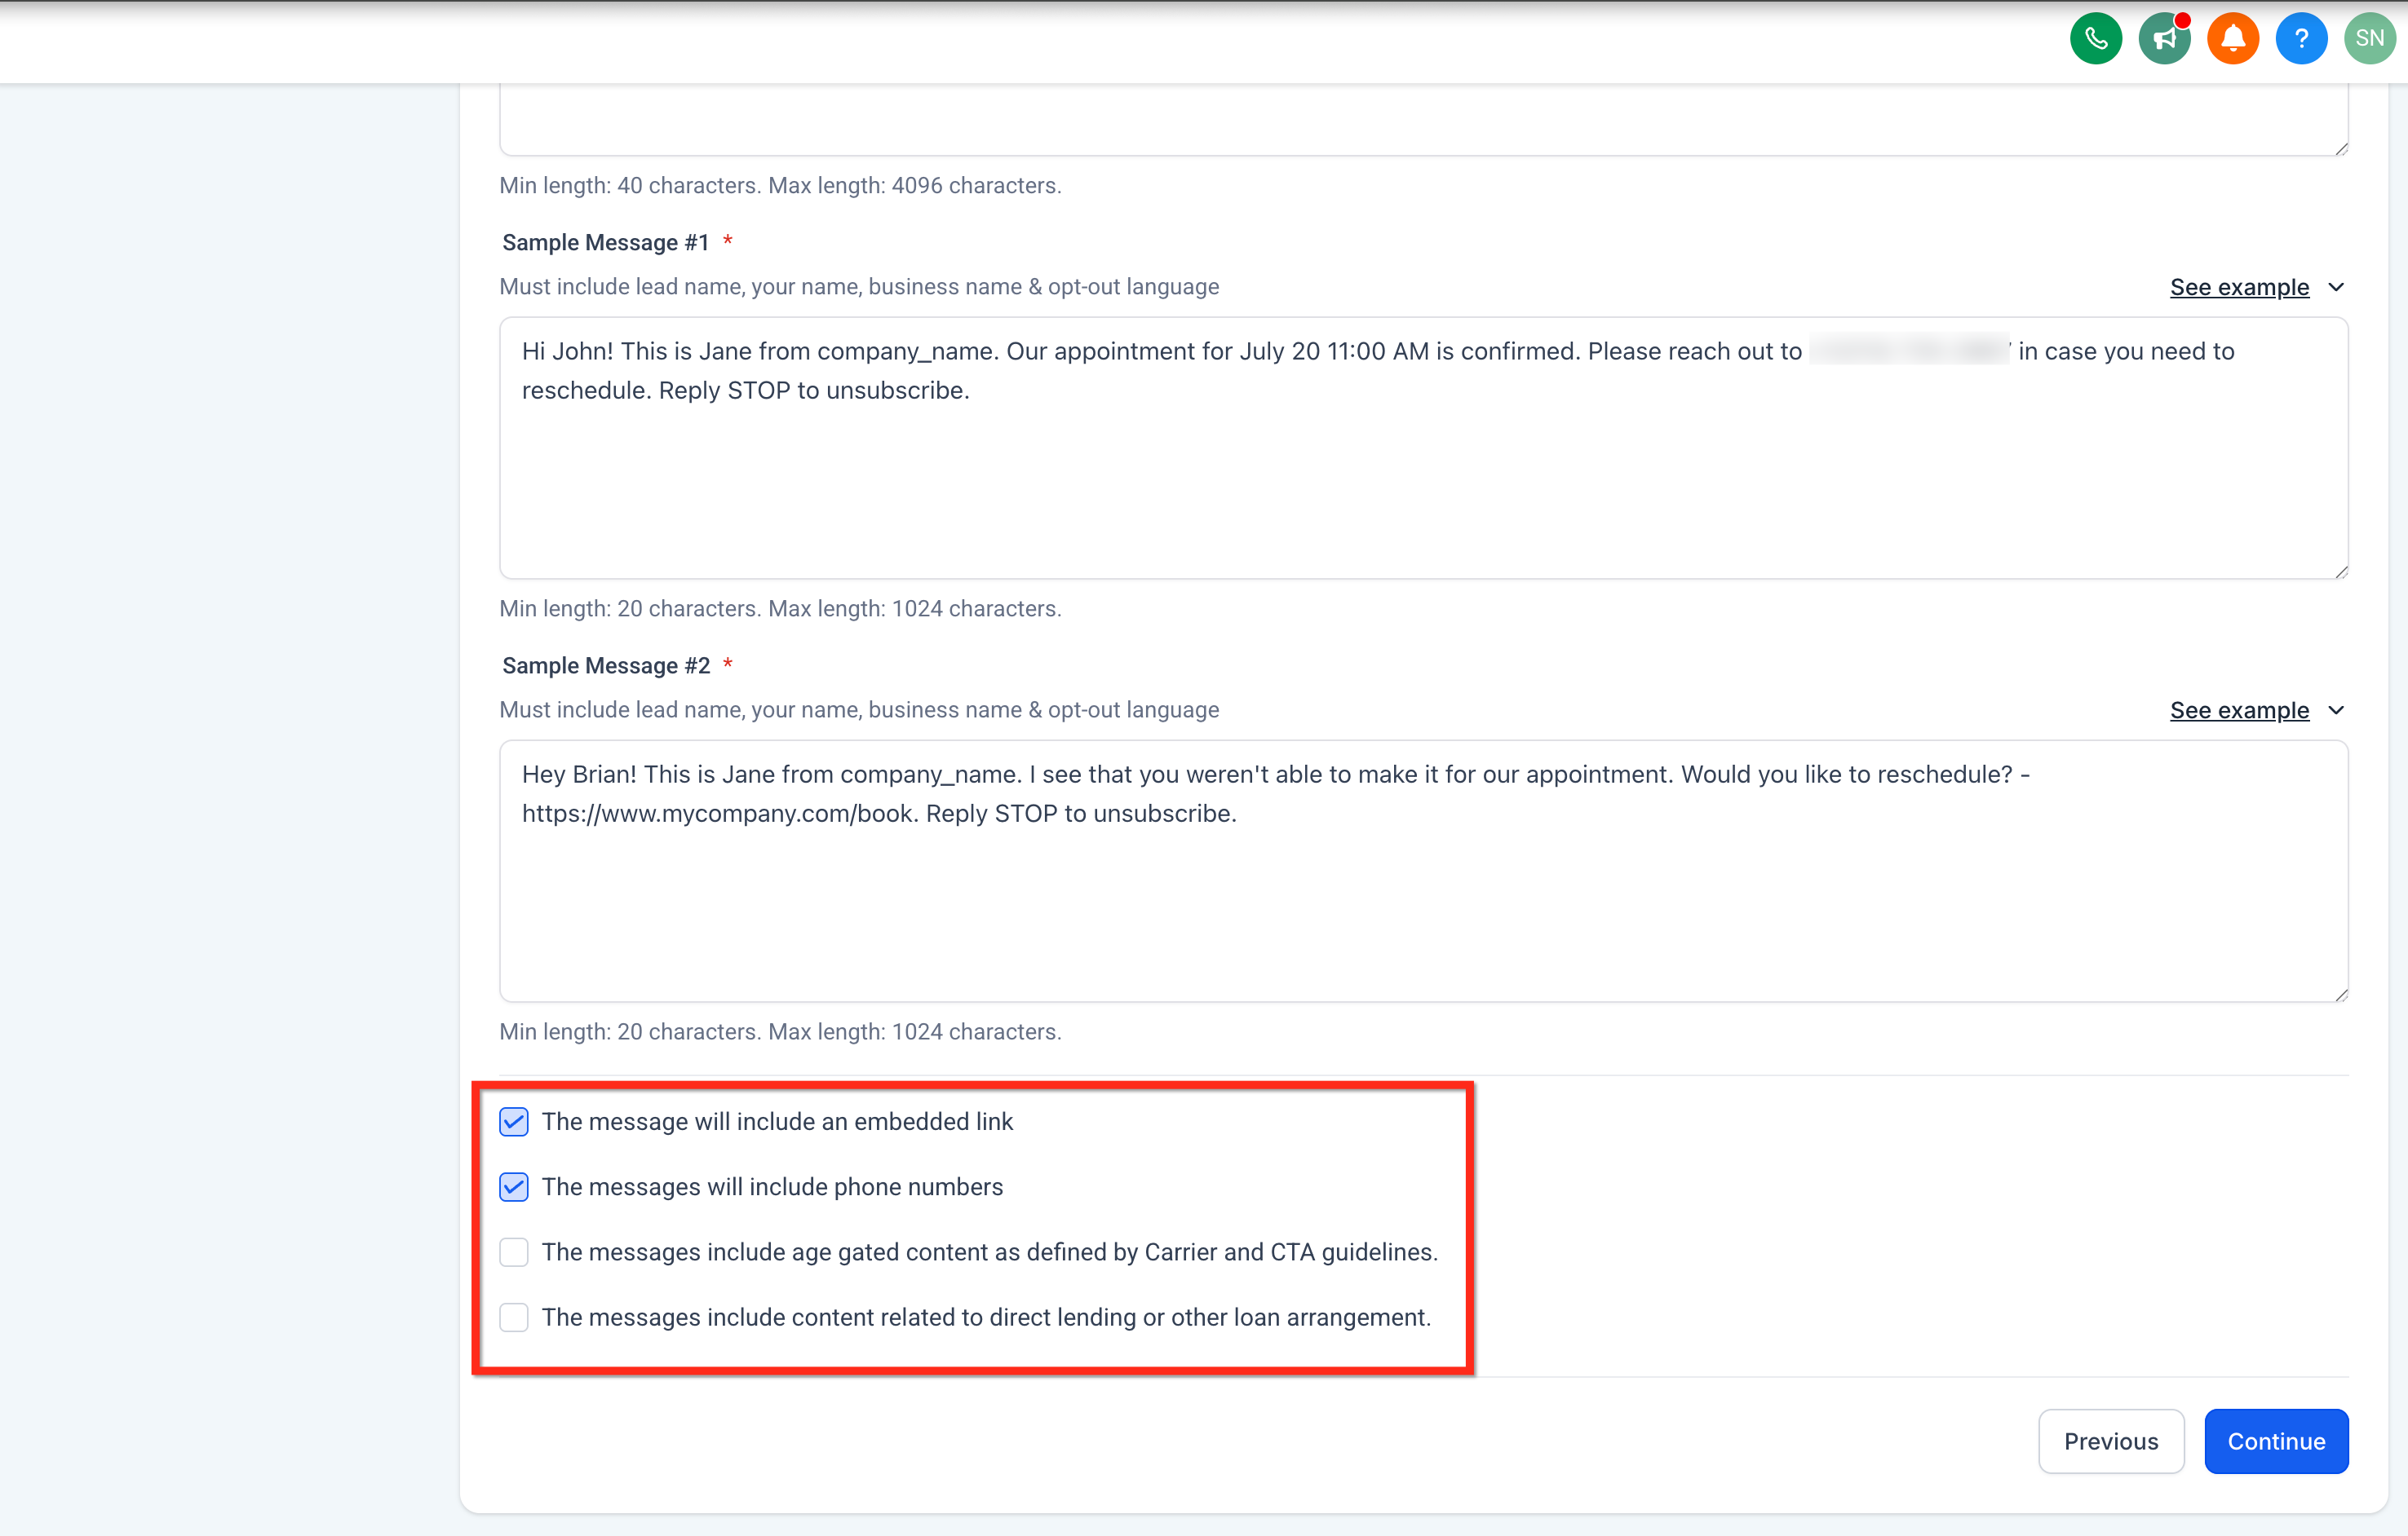Enable the age gated content checkbox
The image size is (2408, 1536).
(x=514, y=1251)
